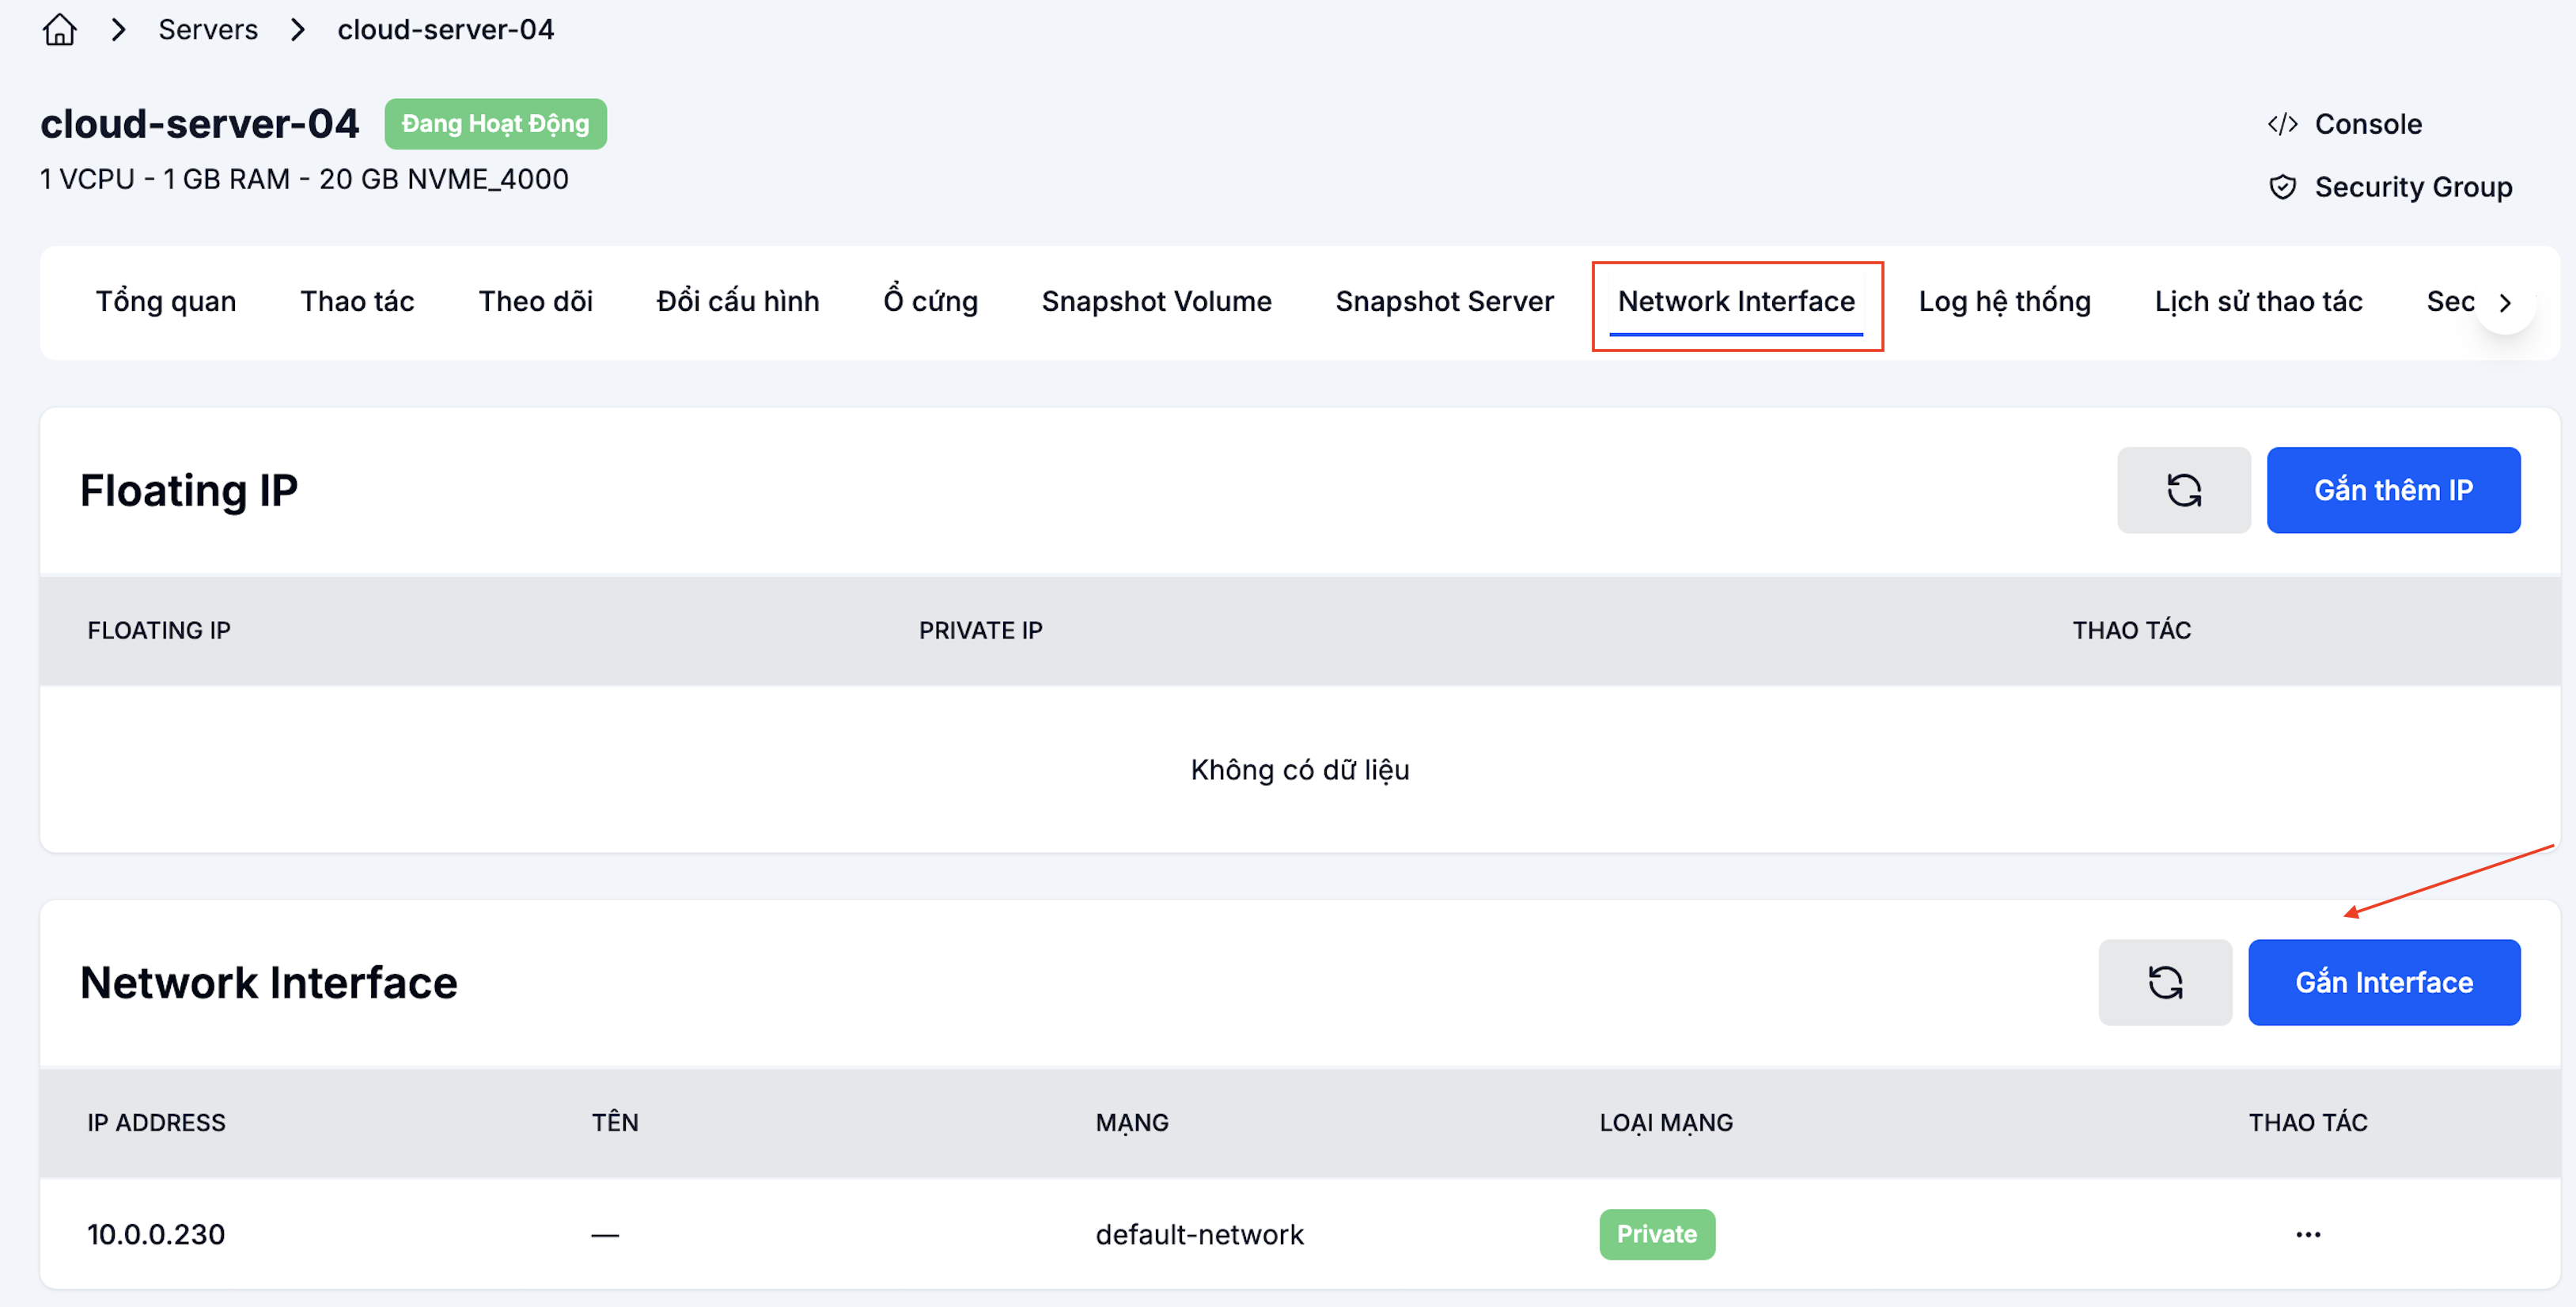Switch to the Tổng quan tab
2576x1307 pixels.
tap(166, 301)
